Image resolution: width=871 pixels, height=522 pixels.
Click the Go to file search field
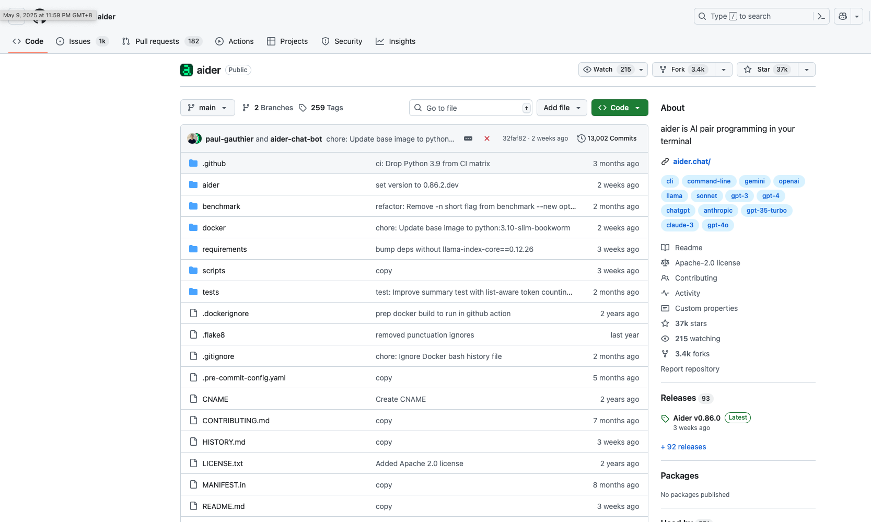[x=471, y=108]
